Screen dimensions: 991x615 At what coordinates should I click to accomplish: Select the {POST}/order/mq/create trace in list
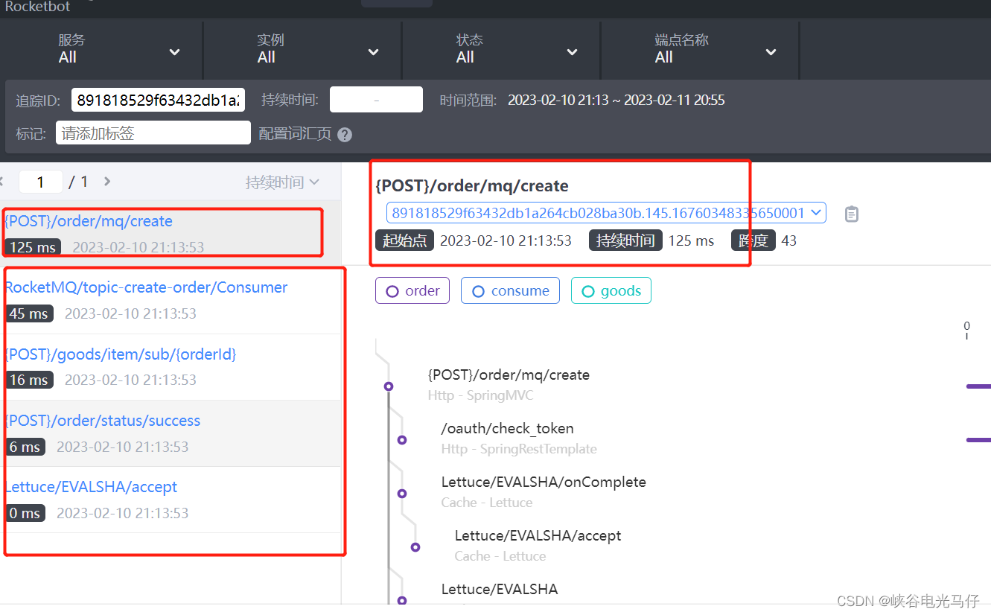(171, 233)
